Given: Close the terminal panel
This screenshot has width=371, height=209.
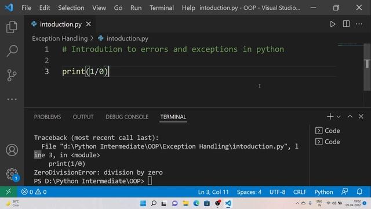Looking at the screenshot, I should (x=361, y=116).
